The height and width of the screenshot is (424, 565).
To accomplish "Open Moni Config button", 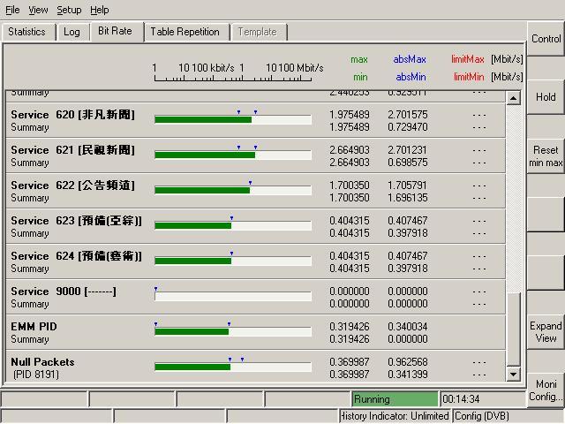I will [x=546, y=390].
